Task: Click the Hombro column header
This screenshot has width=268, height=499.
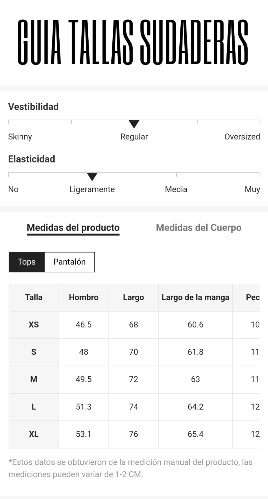Action: [84, 297]
